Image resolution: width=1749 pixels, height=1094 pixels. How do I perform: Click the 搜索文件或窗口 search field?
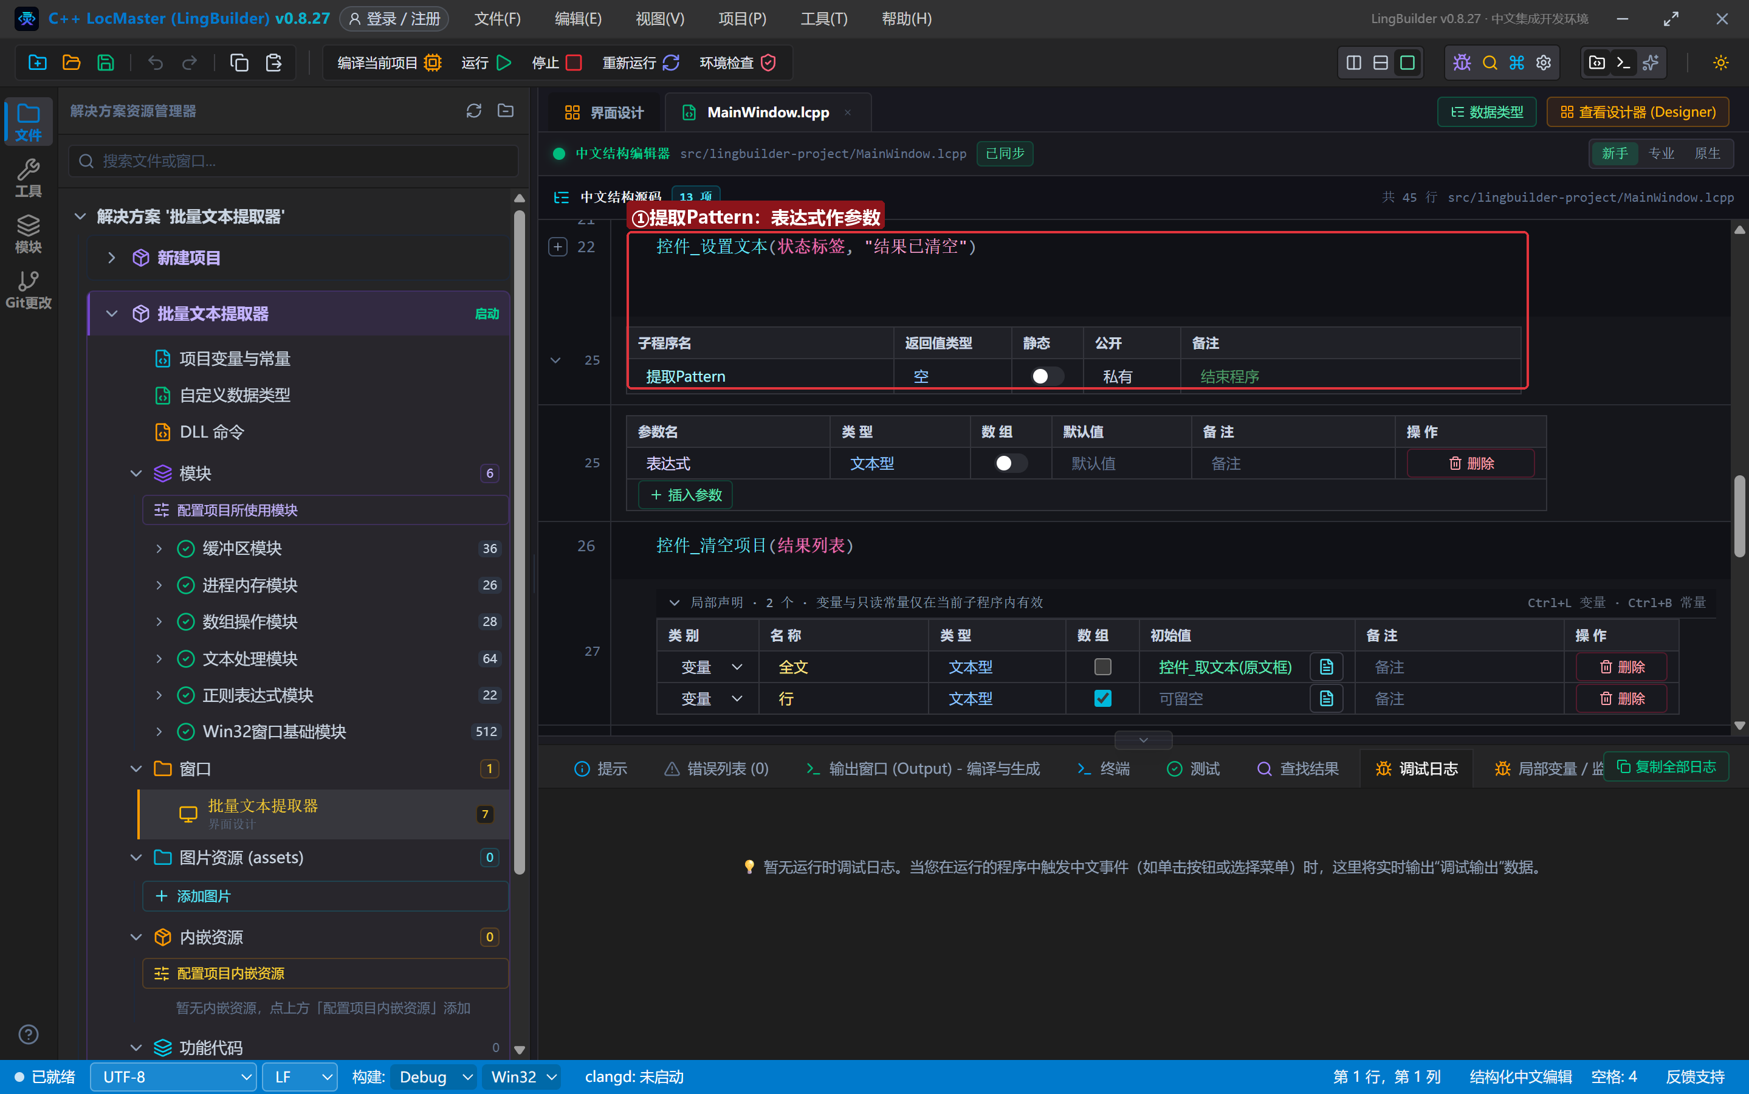294,160
